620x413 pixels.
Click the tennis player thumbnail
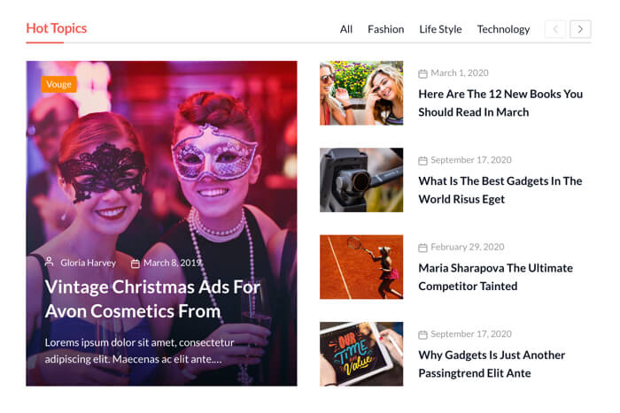[361, 267]
